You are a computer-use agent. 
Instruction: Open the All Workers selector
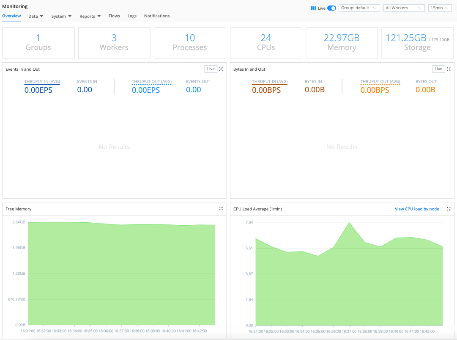(x=404, y=8)
